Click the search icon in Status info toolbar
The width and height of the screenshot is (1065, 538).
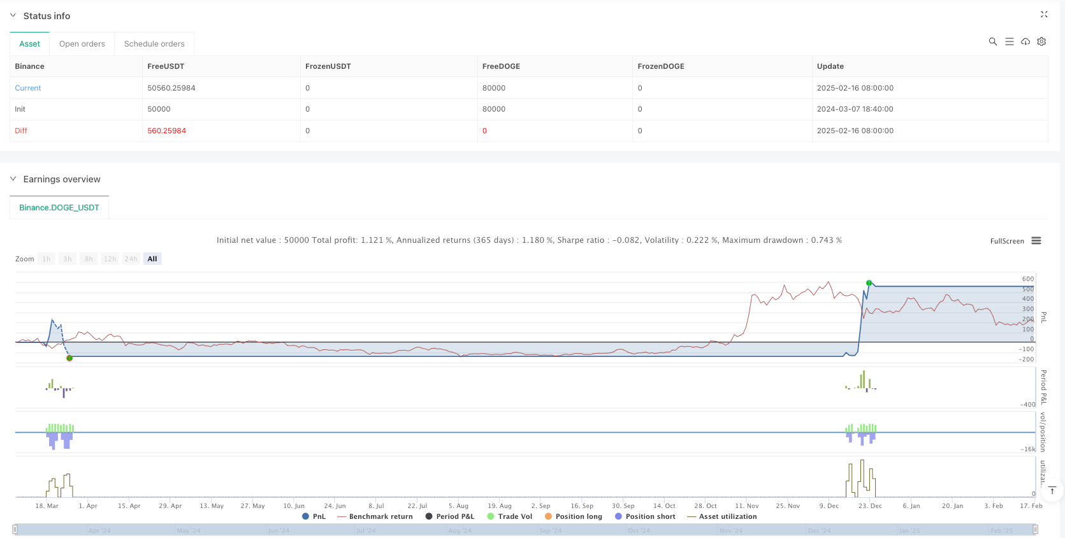click(x=992, y=41)
